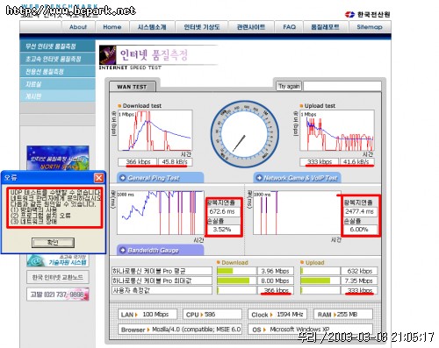Click the Clock 1594 MHz info box
Viewport: 439px width, 348px height.
point(277,315)
